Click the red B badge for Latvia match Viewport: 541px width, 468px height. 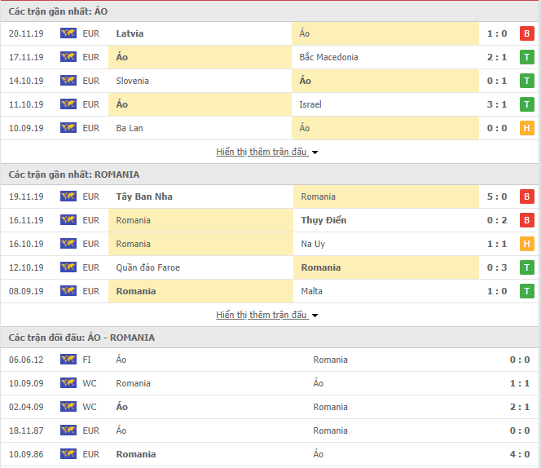pyautogui.click(x=526, y=33)
